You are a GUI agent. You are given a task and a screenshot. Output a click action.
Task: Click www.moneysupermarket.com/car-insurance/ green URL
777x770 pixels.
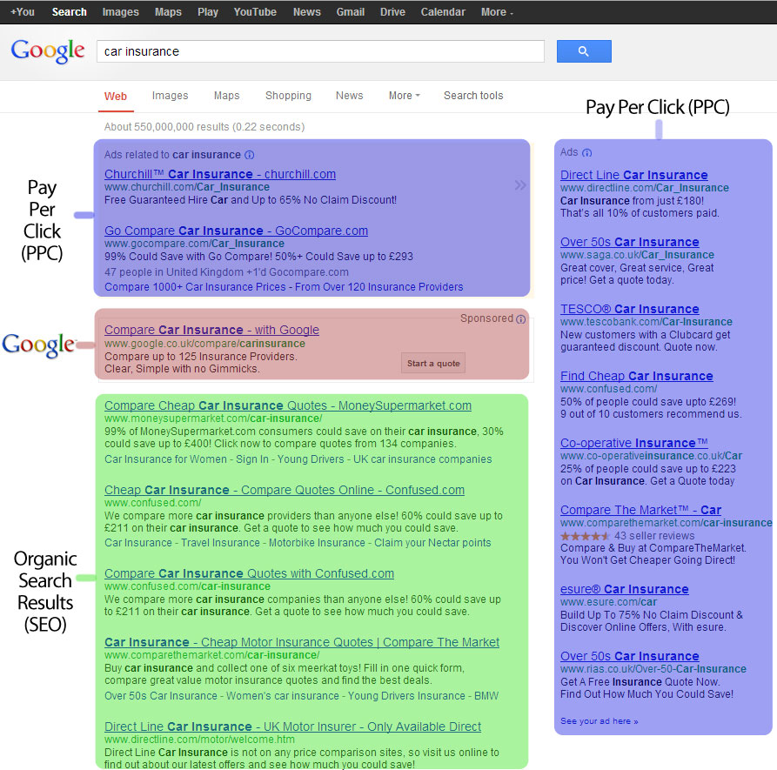[x=213, y=418]
